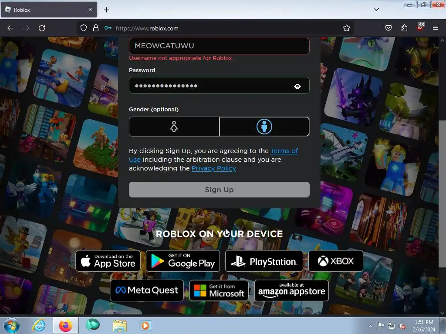The width and height of the screenshot is (446, 334).
Task: Click the 'ROBLOX ON YOUR DEVICE' heading
Action: [x=219, y=234]
